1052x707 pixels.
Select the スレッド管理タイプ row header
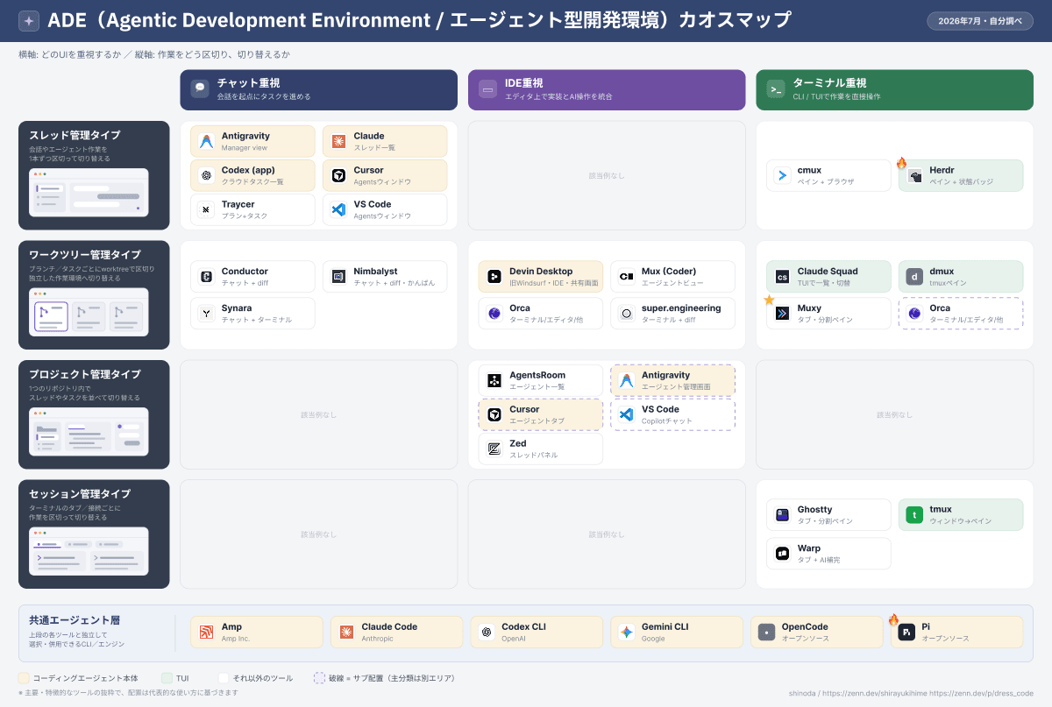pyautogui.click(x=94, y=175)
